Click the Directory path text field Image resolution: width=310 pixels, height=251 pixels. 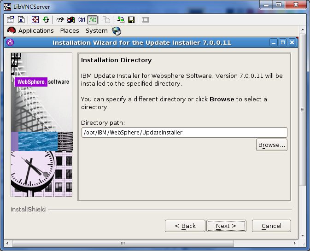coord(184,133)
